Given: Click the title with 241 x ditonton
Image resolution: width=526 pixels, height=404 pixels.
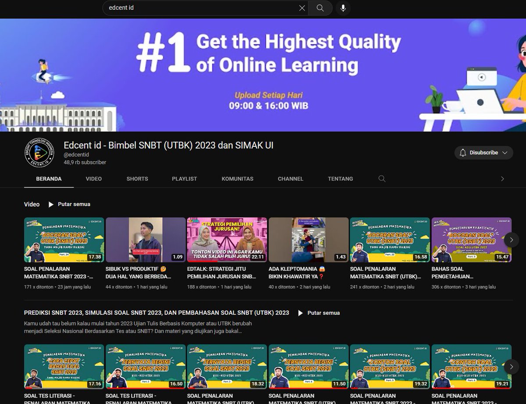Looking at the screenshot, I should point(386,273).
